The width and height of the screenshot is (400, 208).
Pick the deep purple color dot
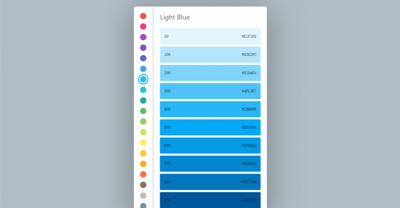pyautogui.click(x=143, y=48)
